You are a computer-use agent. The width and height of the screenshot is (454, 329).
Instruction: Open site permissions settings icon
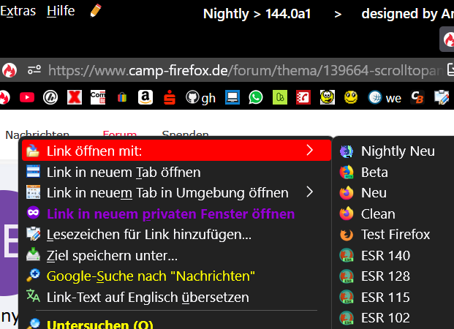[34, 69]
